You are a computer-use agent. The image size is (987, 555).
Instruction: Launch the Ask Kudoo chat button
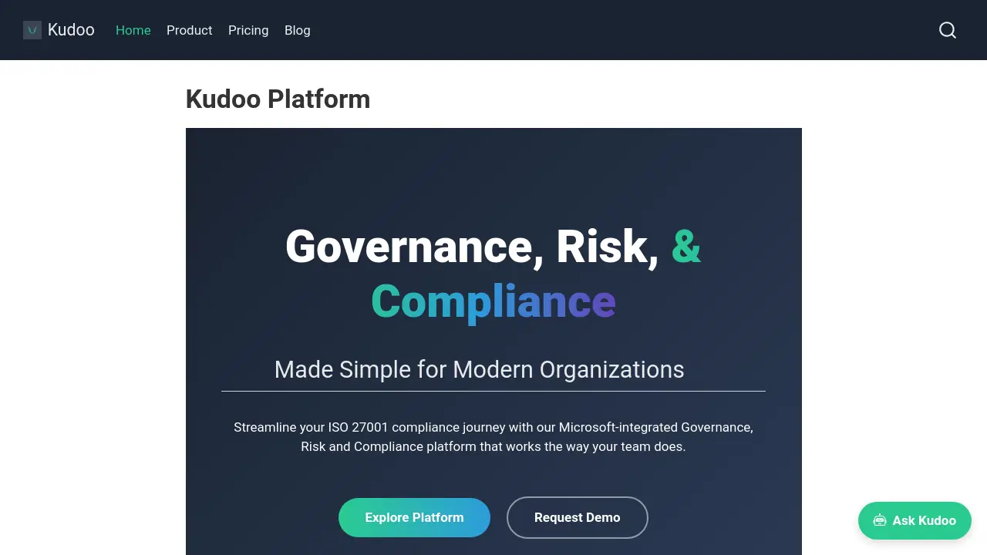point(915,520)
